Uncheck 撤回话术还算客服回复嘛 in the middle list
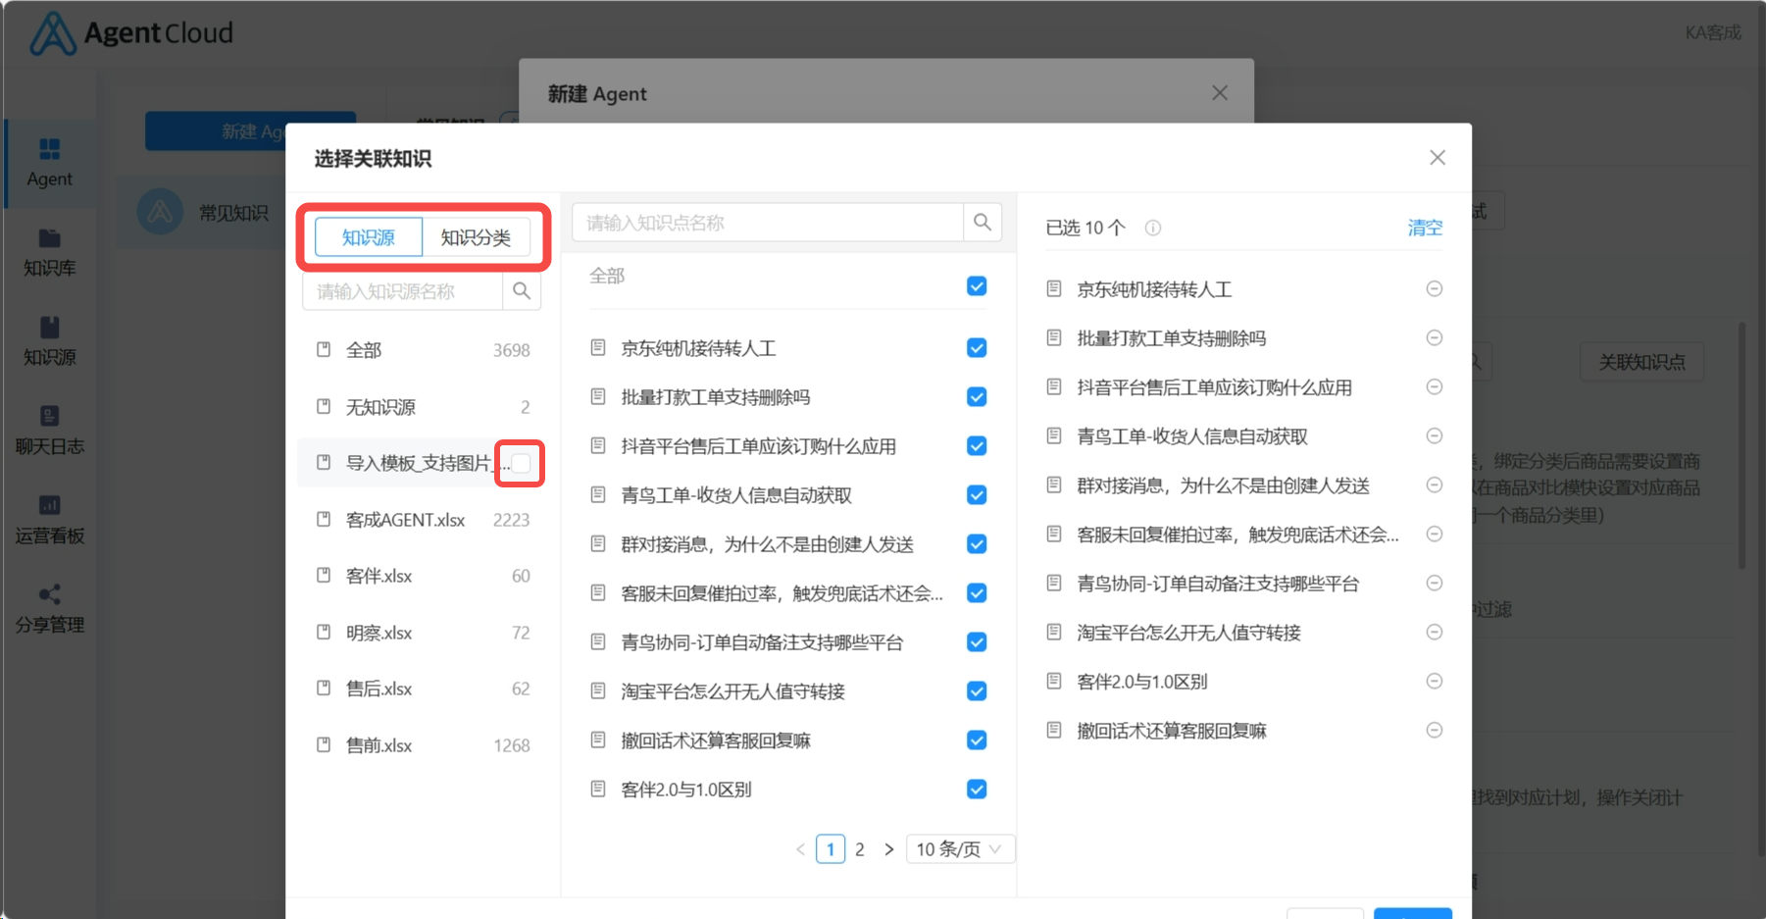Image resolution: width=1766 pixels, height=919 pixels. 977,740
